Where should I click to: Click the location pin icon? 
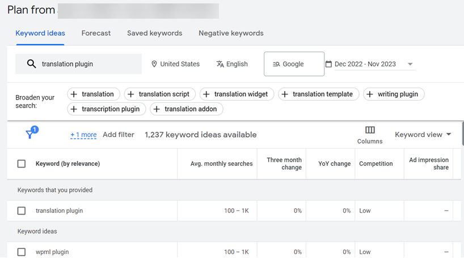point(154,64)
